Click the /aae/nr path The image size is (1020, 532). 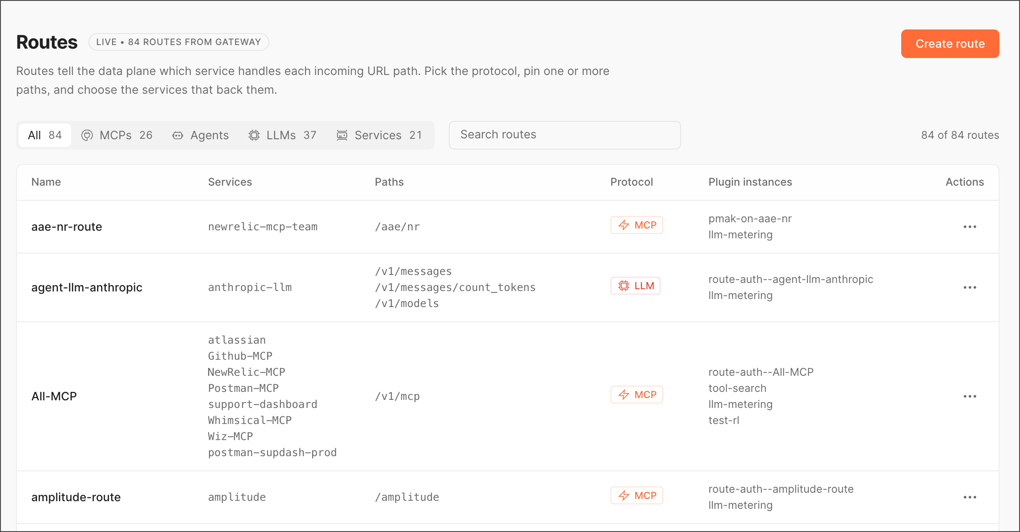tap(397, 227)
